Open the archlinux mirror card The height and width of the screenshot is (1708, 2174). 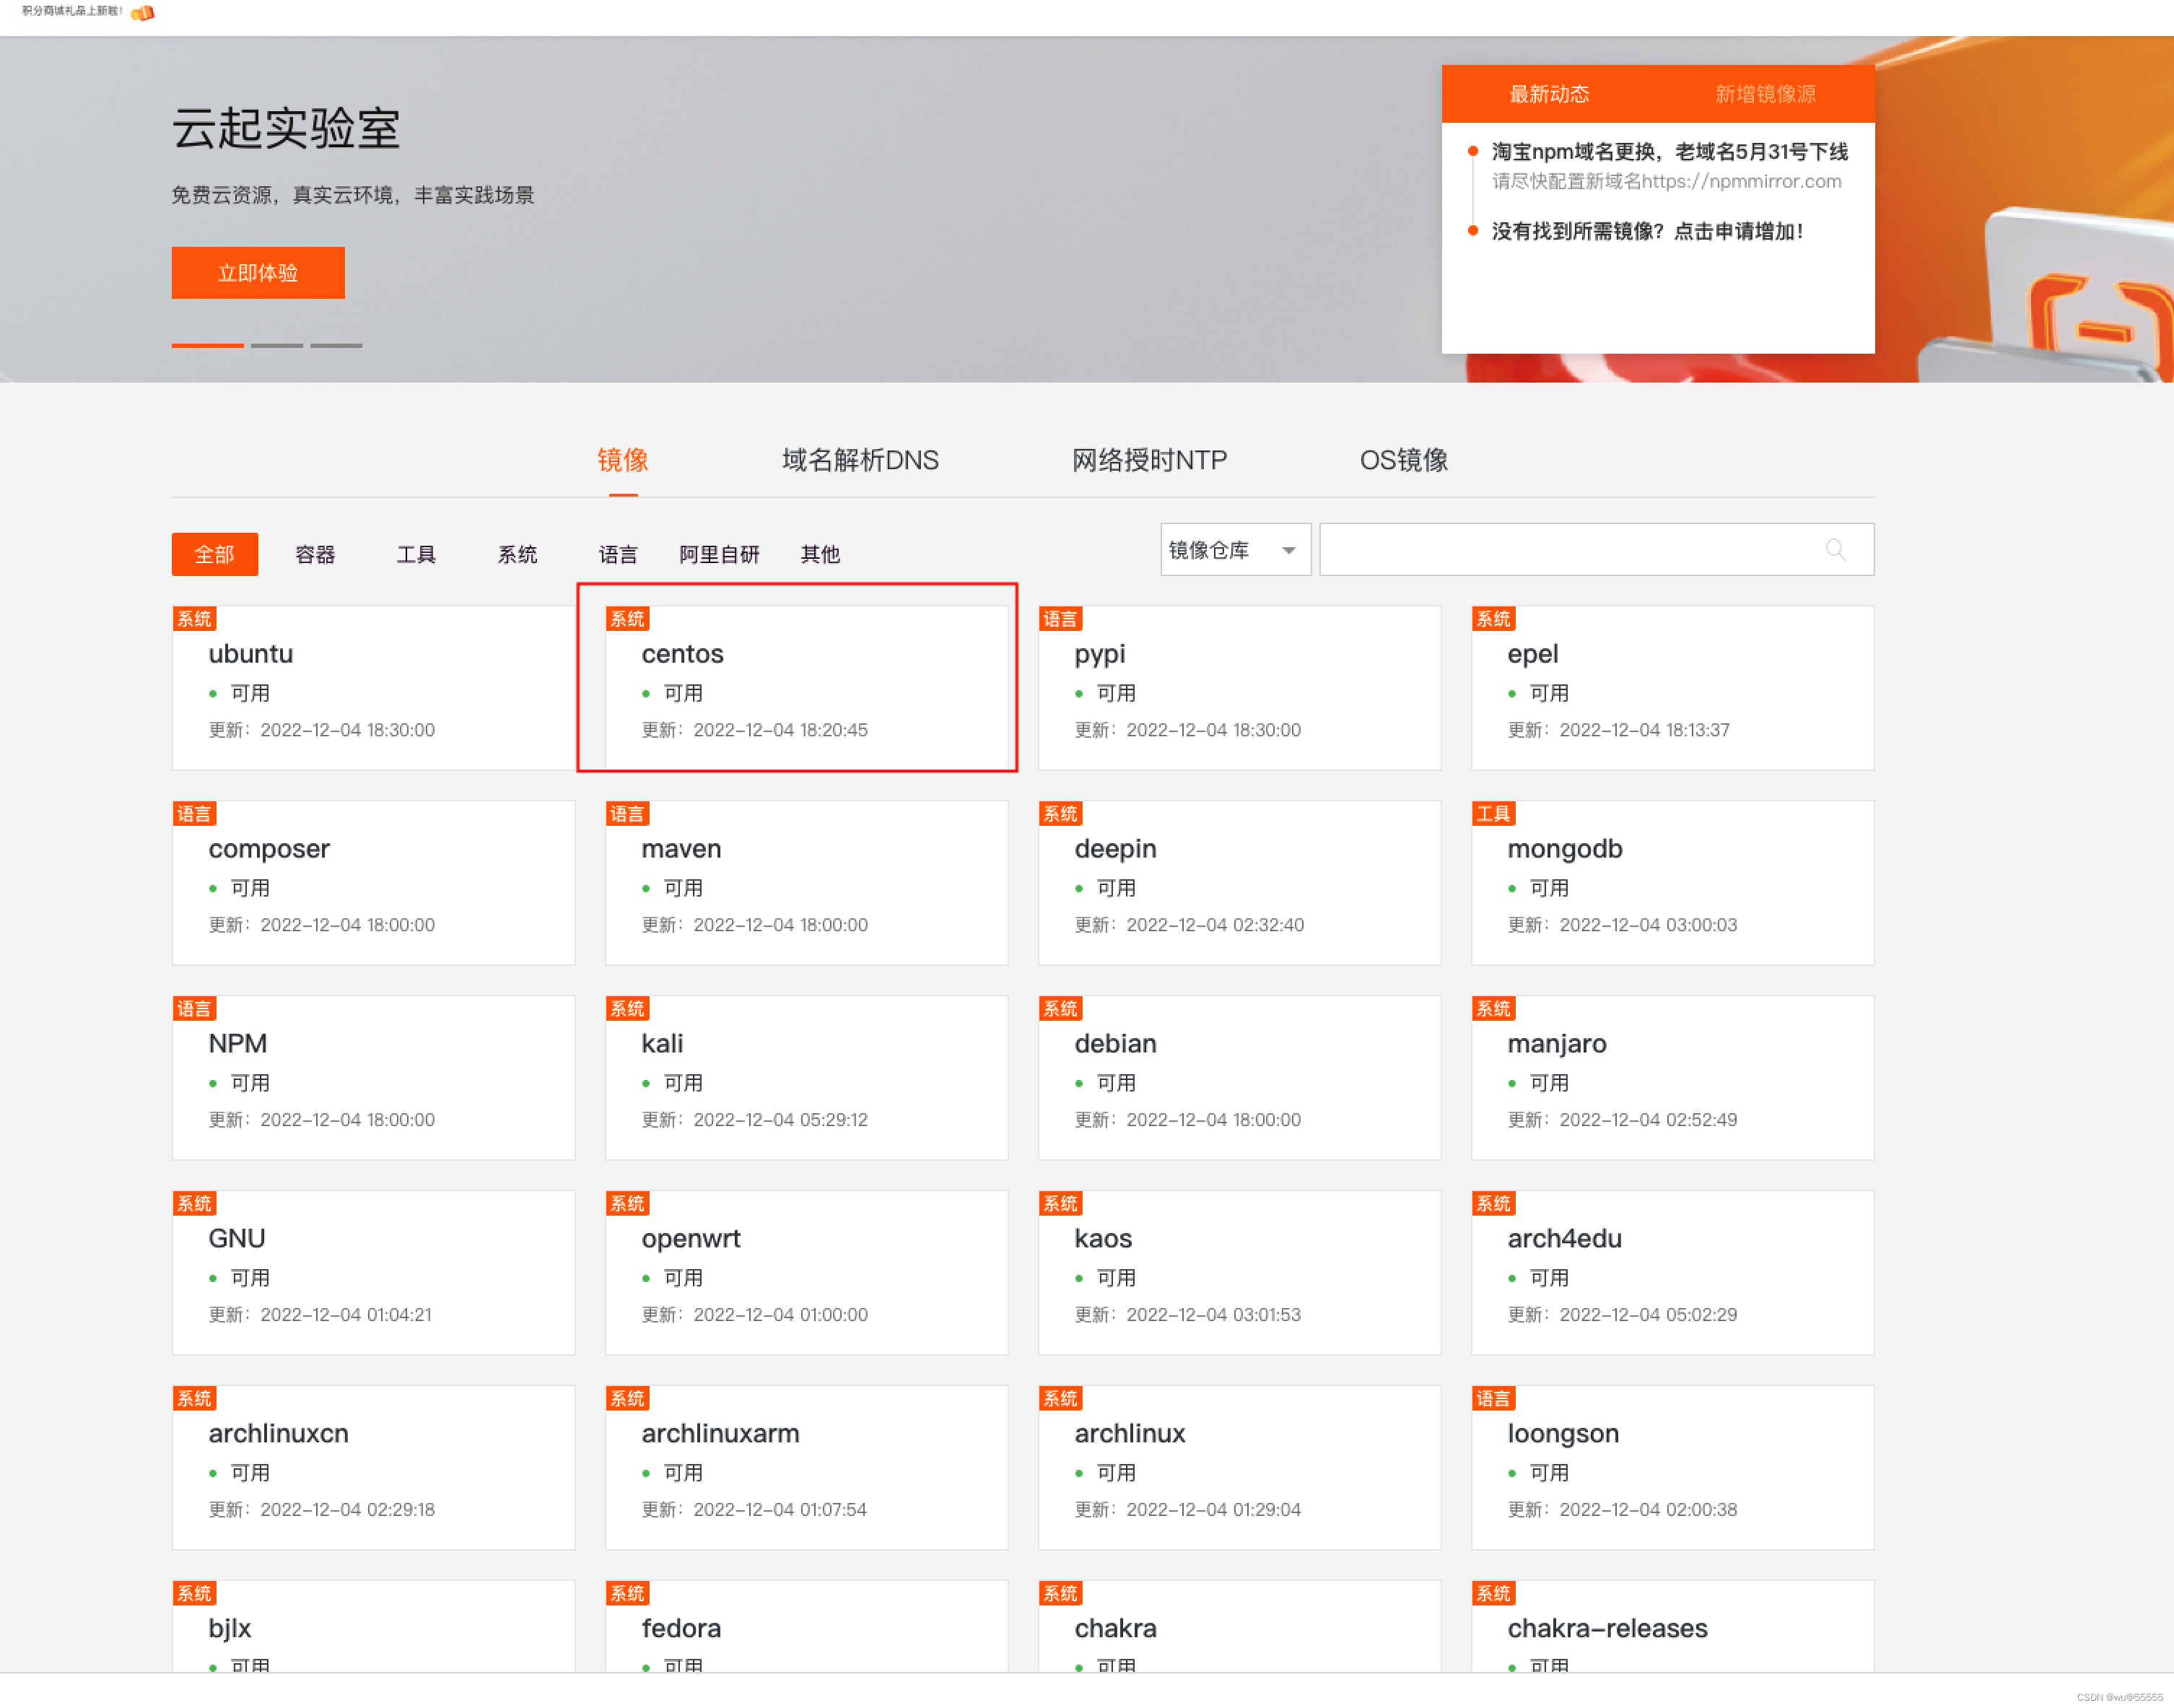point(1239,1468)
